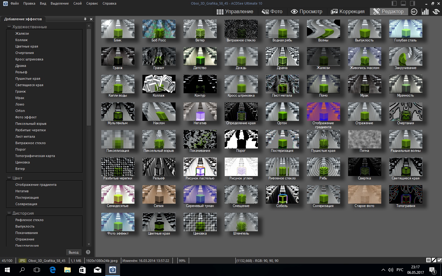Choose the Коллаж effect thumbnail

coord(159,84)
